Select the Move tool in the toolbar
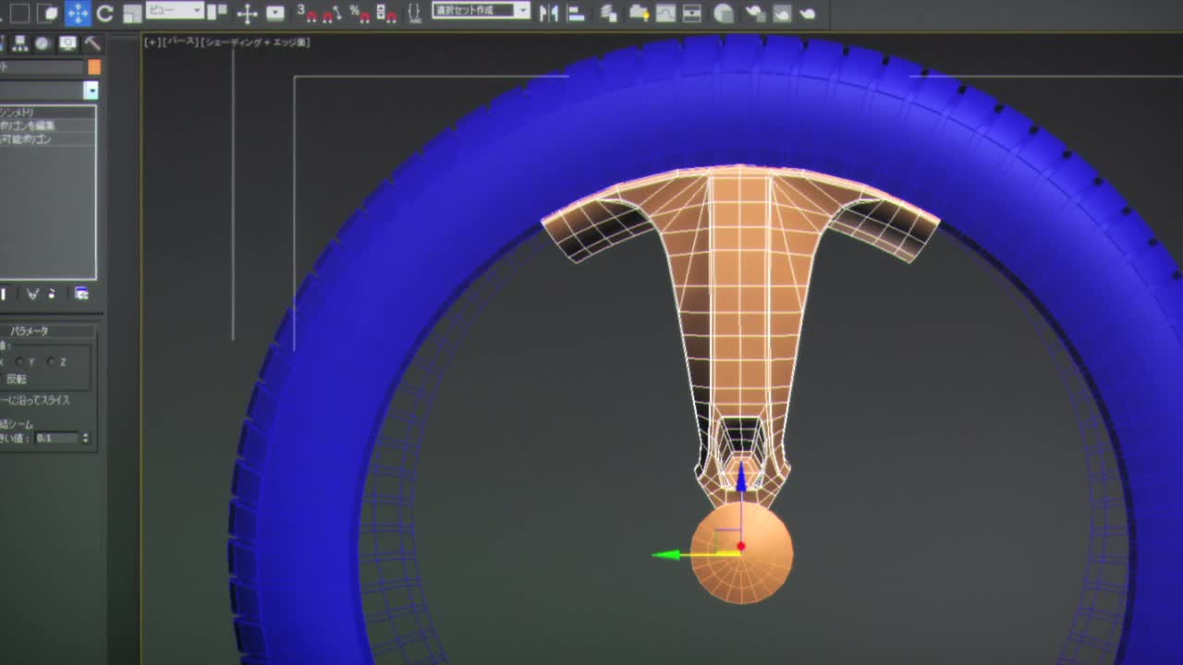The height and width of the screenshot is (665, 1183). pyautogui.click(x=78, y=13)
